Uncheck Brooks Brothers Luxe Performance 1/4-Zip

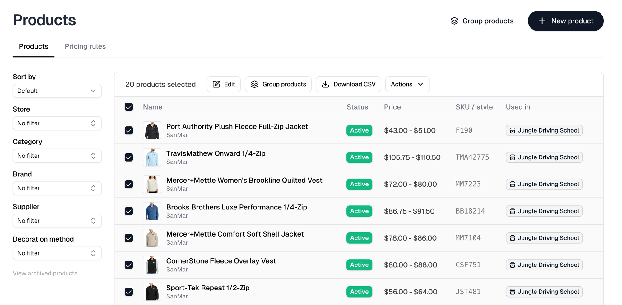coord(129,211)
